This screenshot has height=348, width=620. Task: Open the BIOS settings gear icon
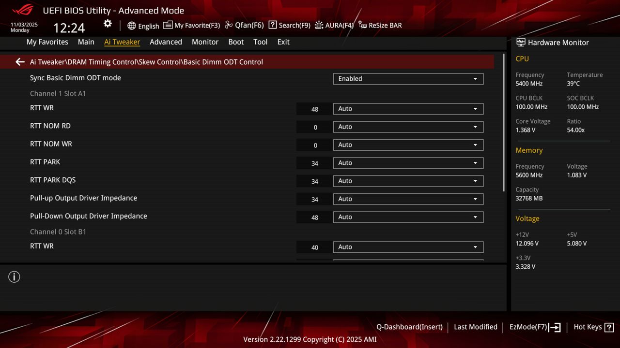pyautogui.click(x=107, y=23)
